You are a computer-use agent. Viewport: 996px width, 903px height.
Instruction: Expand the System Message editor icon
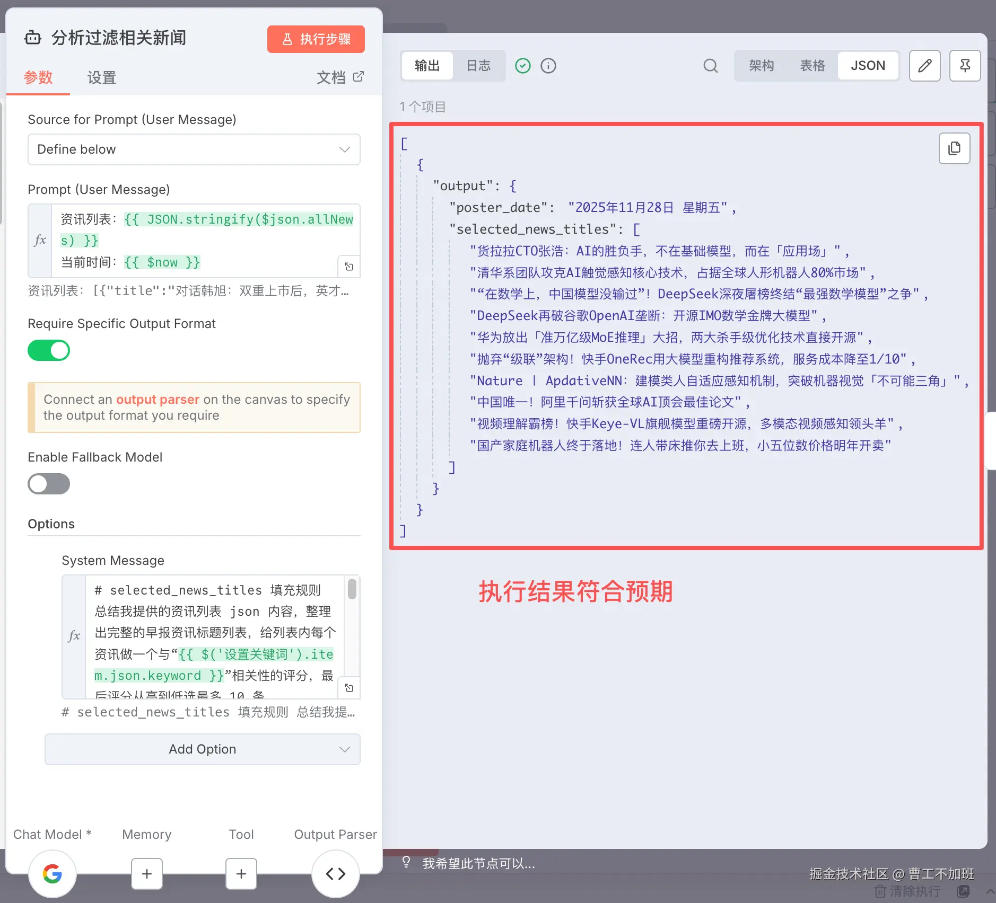(x=349, y=688)
